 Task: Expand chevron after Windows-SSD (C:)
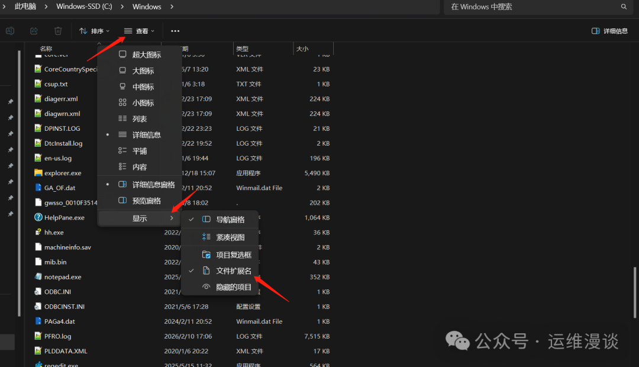click(x=122, y=7)
